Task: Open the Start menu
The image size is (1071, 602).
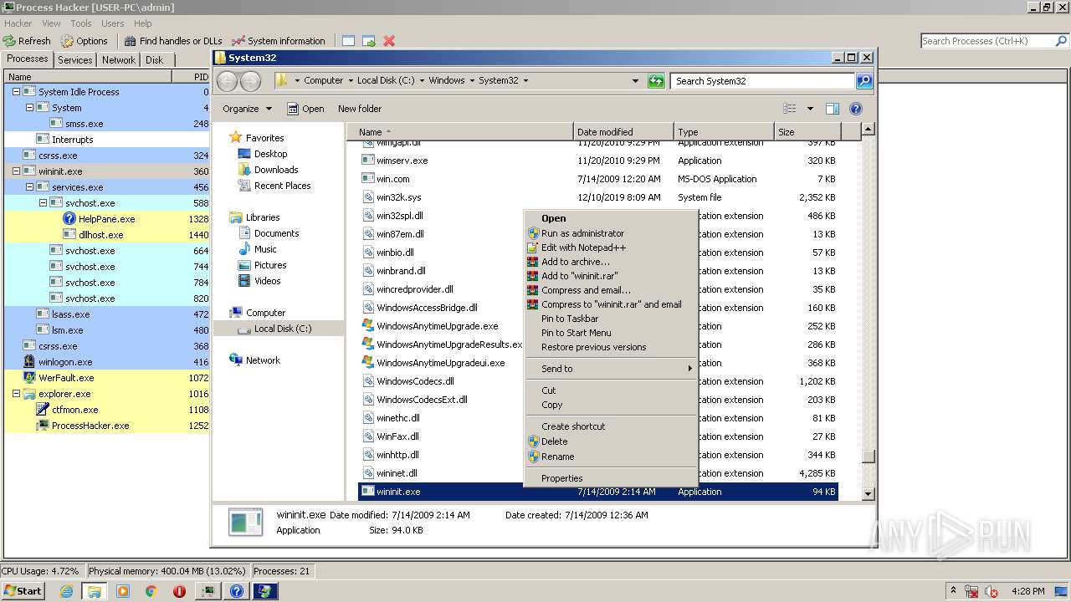Action: click(x=23, y=591)
